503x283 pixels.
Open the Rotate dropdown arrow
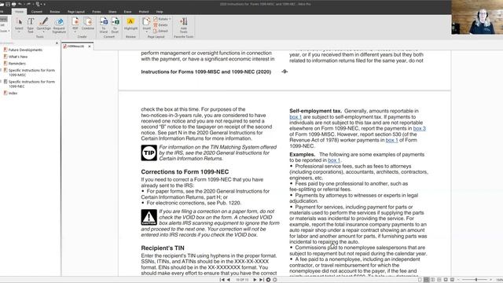pyautogui.click(x=170, y=19)
